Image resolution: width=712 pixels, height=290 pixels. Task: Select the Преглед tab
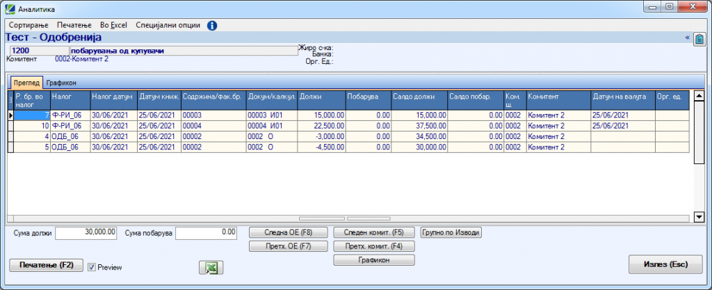[x=27, y=83]
